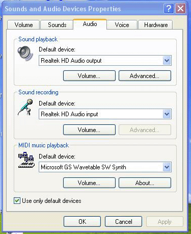Image resolution: width=191 pixels, height=234 pixels.
Task: Switch to the Sounds tab
Action: 57,25
